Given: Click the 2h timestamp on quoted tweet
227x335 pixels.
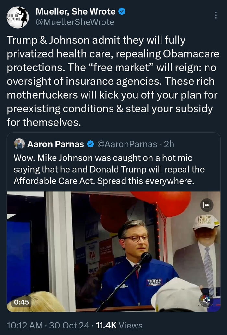Looking at the screenshot, I should tap(168, 144).
